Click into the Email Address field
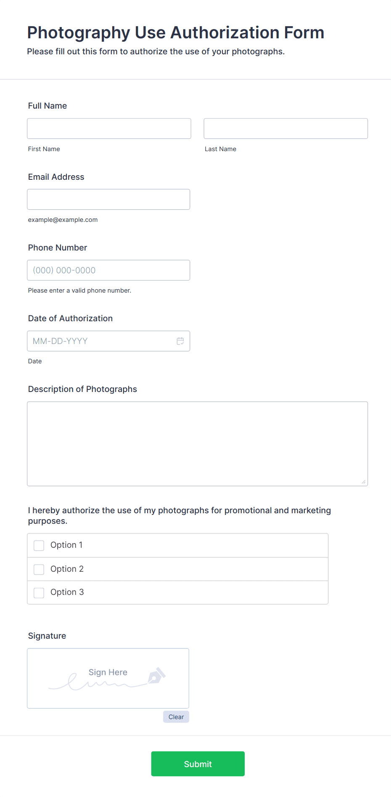 (108, 199)
